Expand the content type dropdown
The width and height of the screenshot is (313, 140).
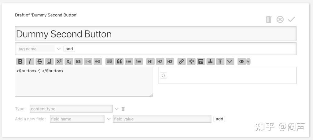pos(116,109)
